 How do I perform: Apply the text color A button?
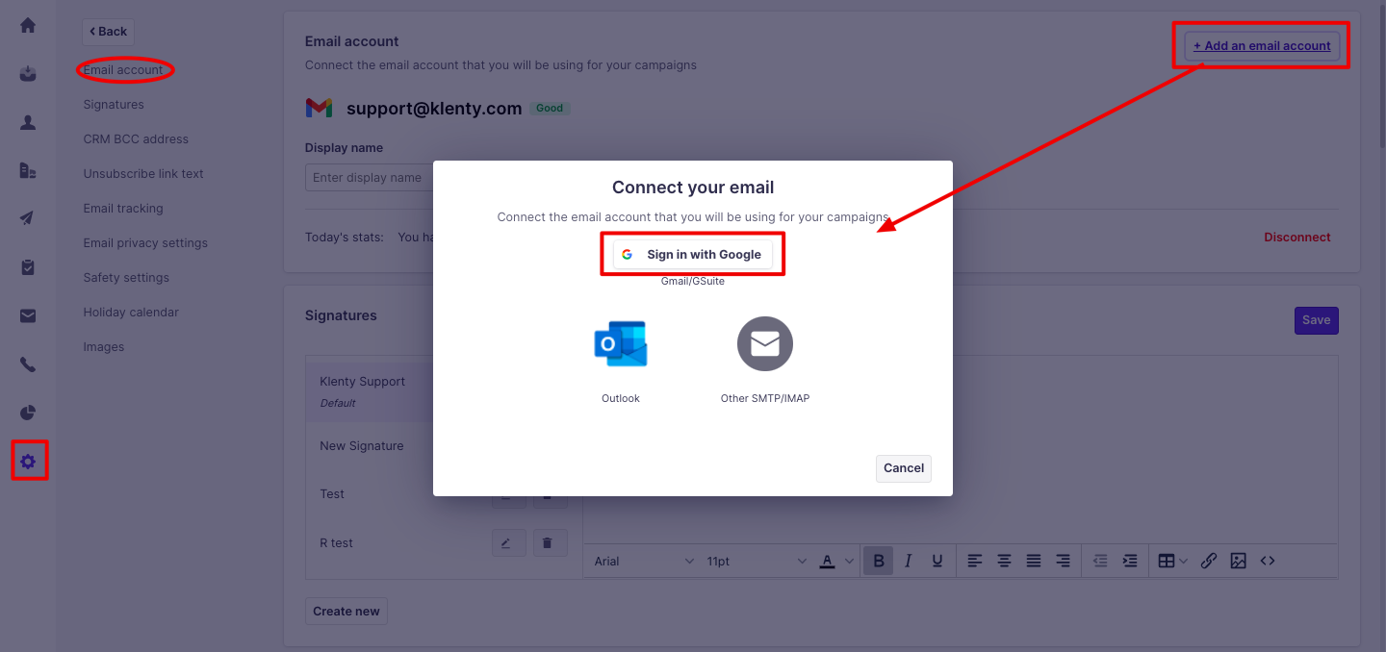coord(827,561)
